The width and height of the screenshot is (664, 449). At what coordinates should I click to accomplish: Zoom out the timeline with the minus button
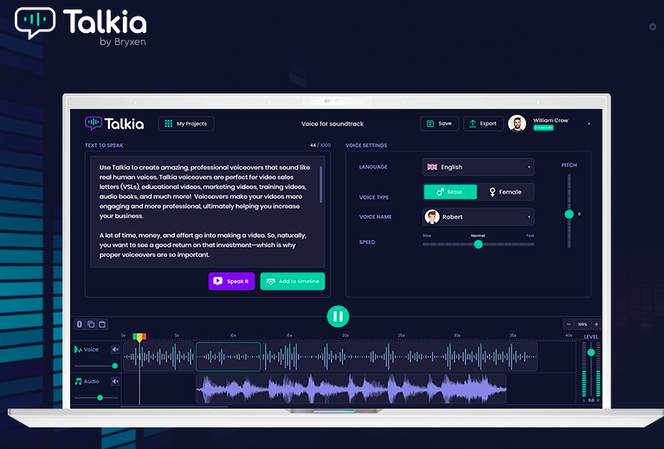569,324
